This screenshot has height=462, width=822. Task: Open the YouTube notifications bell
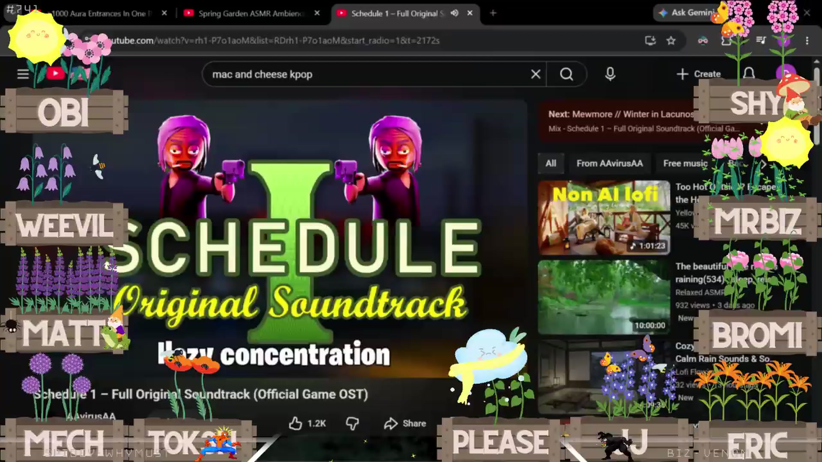(749, 74)
